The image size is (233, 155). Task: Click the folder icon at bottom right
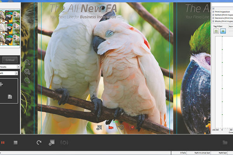(225, 143)
